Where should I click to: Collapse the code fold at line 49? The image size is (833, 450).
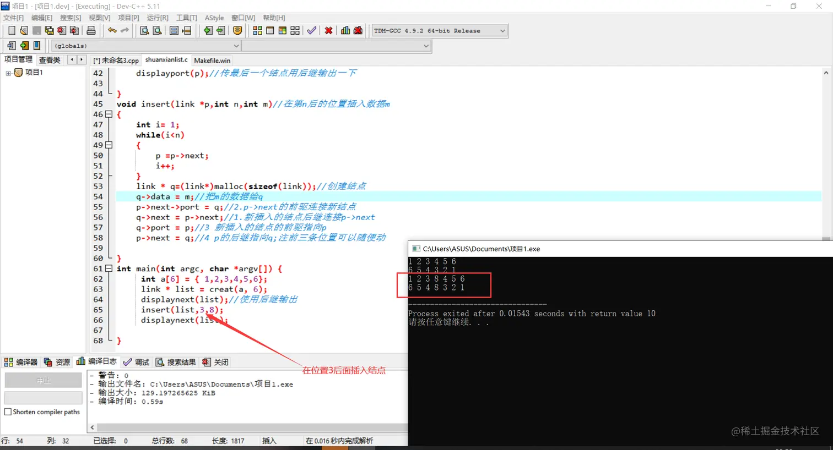coord(109,145)
